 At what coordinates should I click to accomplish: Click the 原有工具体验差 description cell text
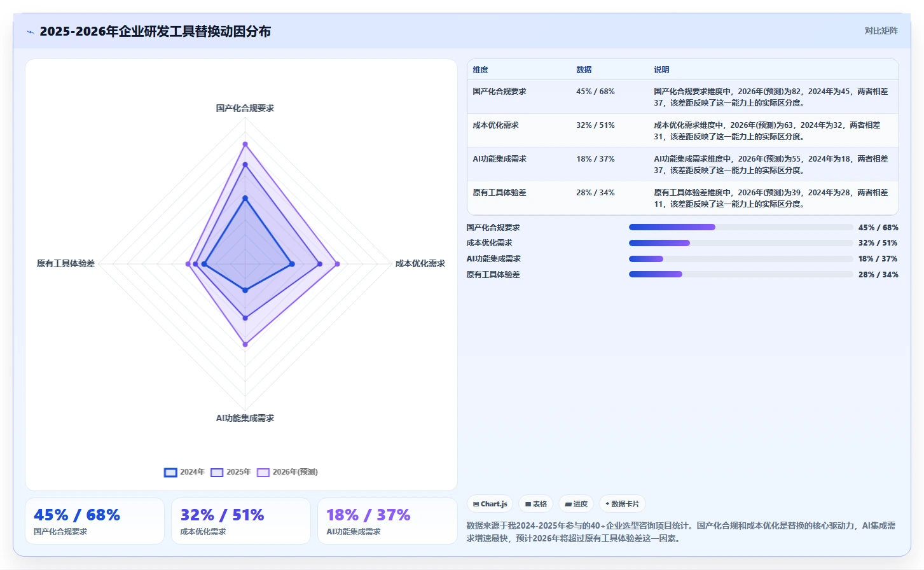click(x=771, y=198)
